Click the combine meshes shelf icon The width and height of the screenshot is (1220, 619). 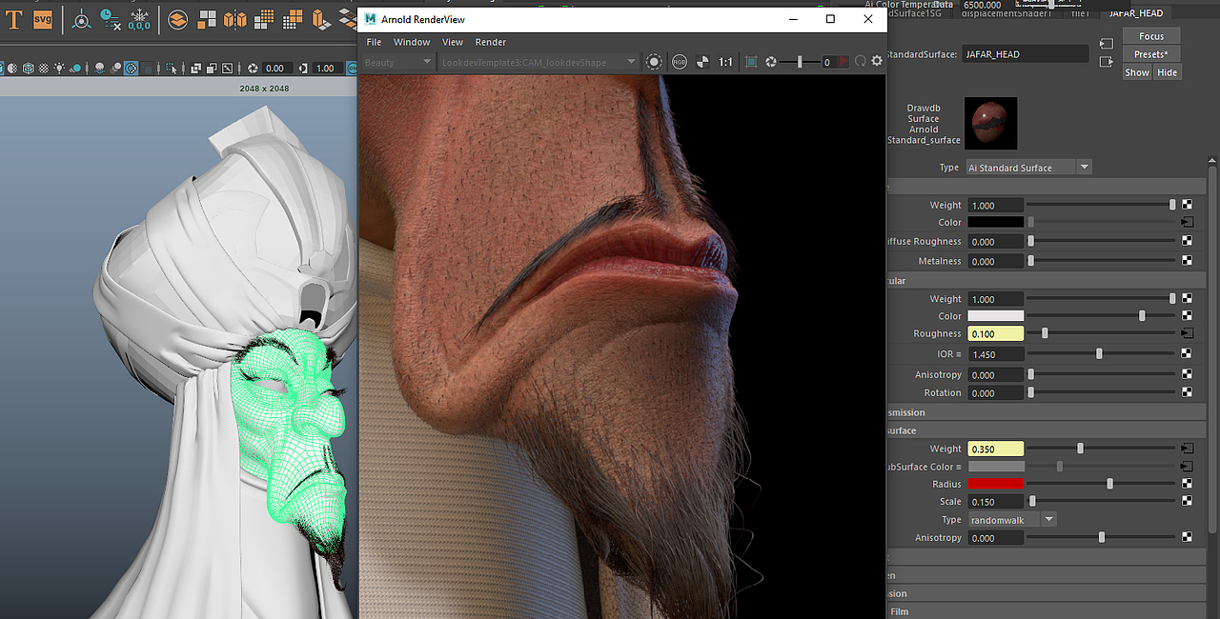[177, 20]
